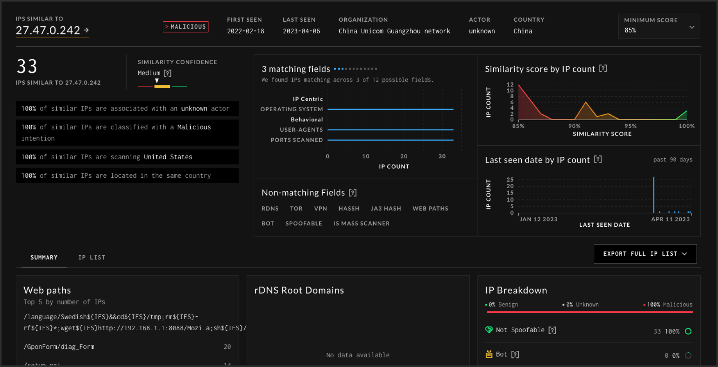Image resolution: width=718 pixels, height=367 pixels.
Task: Select the Summary tab
Action: pyautogui.click(x=44, y=257)
